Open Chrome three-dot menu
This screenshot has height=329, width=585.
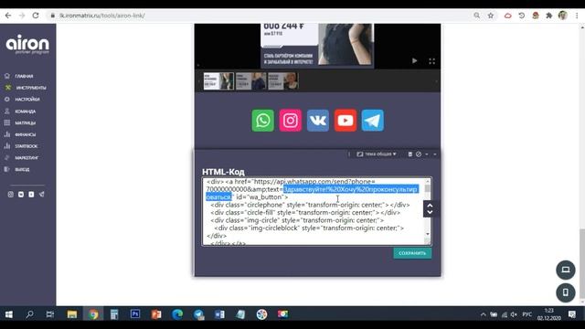(577, 16)
